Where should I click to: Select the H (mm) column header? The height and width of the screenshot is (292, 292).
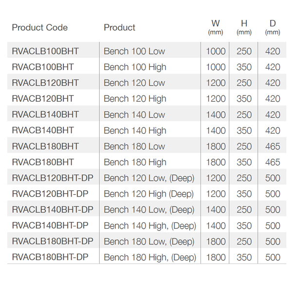244,27
